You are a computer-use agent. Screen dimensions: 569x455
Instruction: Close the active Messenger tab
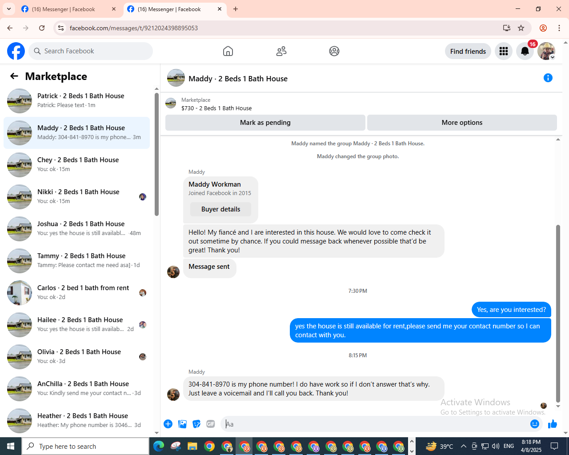(x=220, y=9)
